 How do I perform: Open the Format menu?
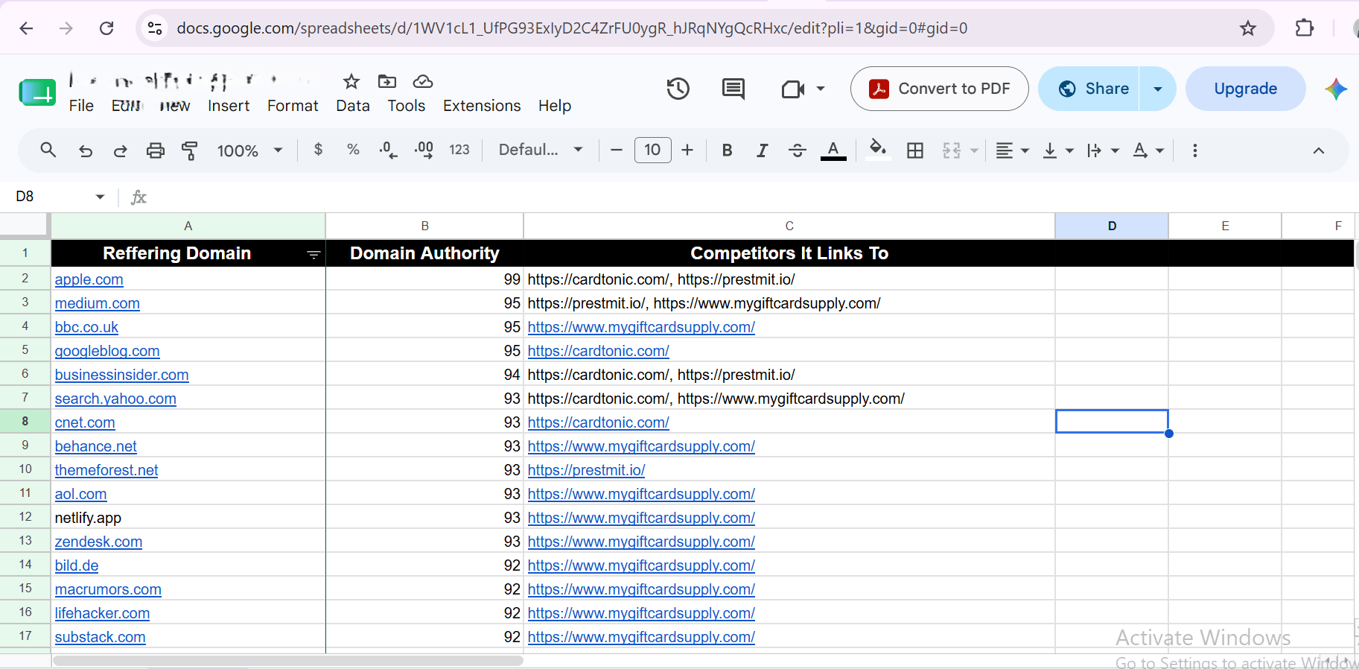(x=293, y=106)
